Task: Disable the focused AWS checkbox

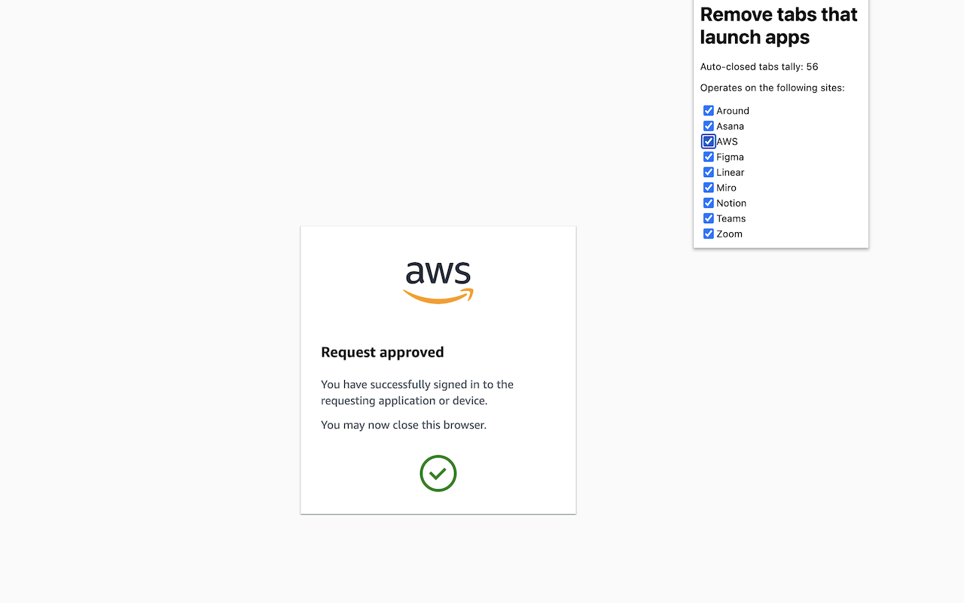Action: [x=709, y=142]
